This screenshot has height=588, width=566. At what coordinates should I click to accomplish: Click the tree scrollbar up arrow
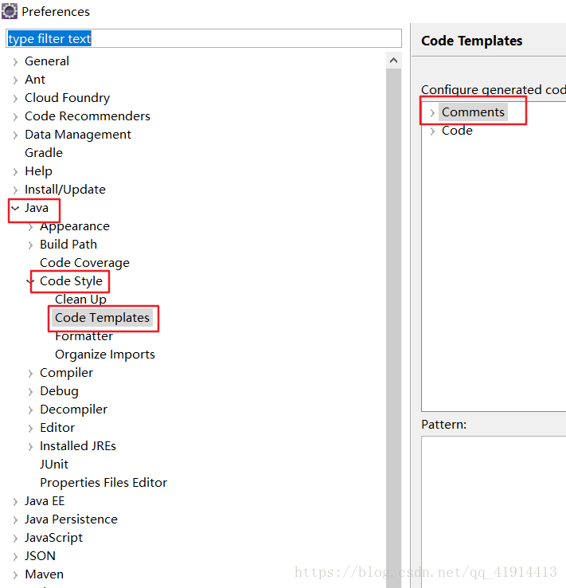coord(394,61)
